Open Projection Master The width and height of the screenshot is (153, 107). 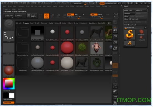point(9,16)
